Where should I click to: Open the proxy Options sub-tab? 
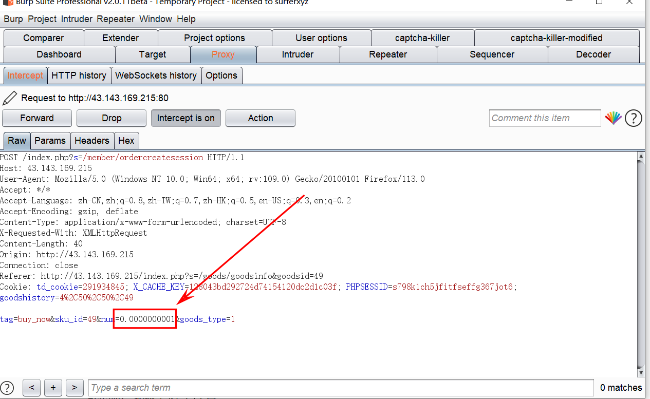coord(221,75)
